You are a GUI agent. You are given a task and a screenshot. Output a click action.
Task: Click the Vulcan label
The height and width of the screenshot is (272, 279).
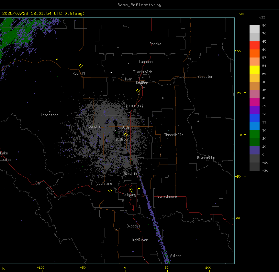tap(176, 256)
